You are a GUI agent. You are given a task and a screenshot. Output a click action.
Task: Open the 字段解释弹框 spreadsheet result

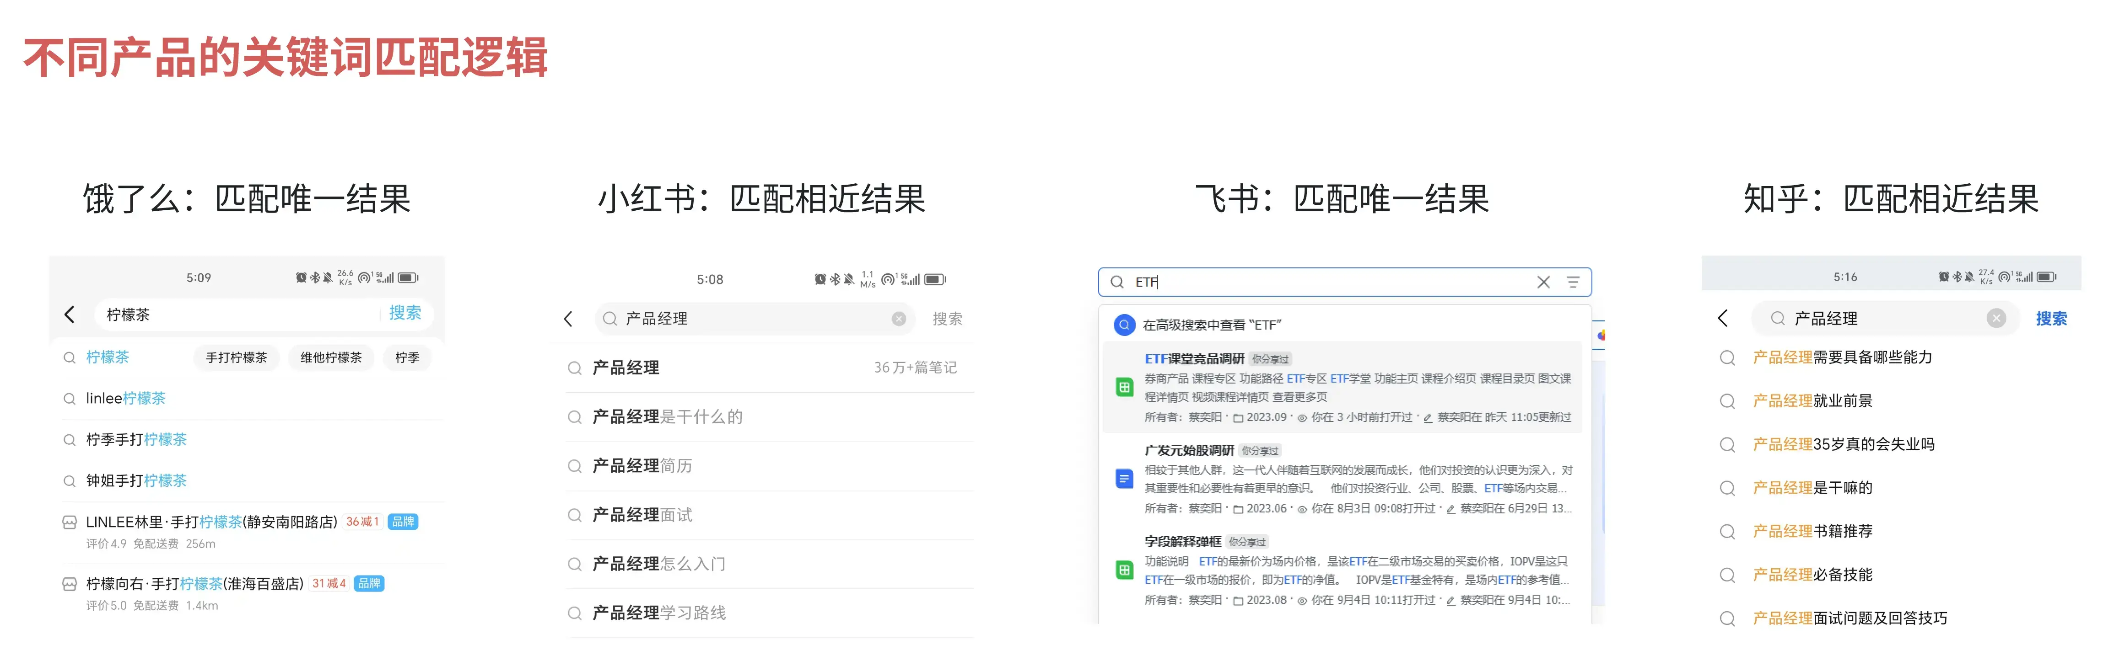click(1182, 542)
